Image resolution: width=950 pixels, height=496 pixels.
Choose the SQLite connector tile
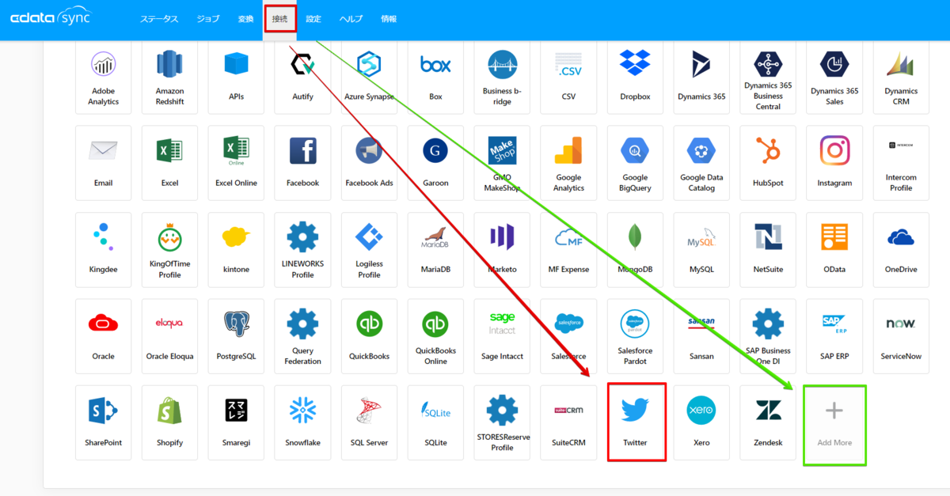tap(436, 422)
